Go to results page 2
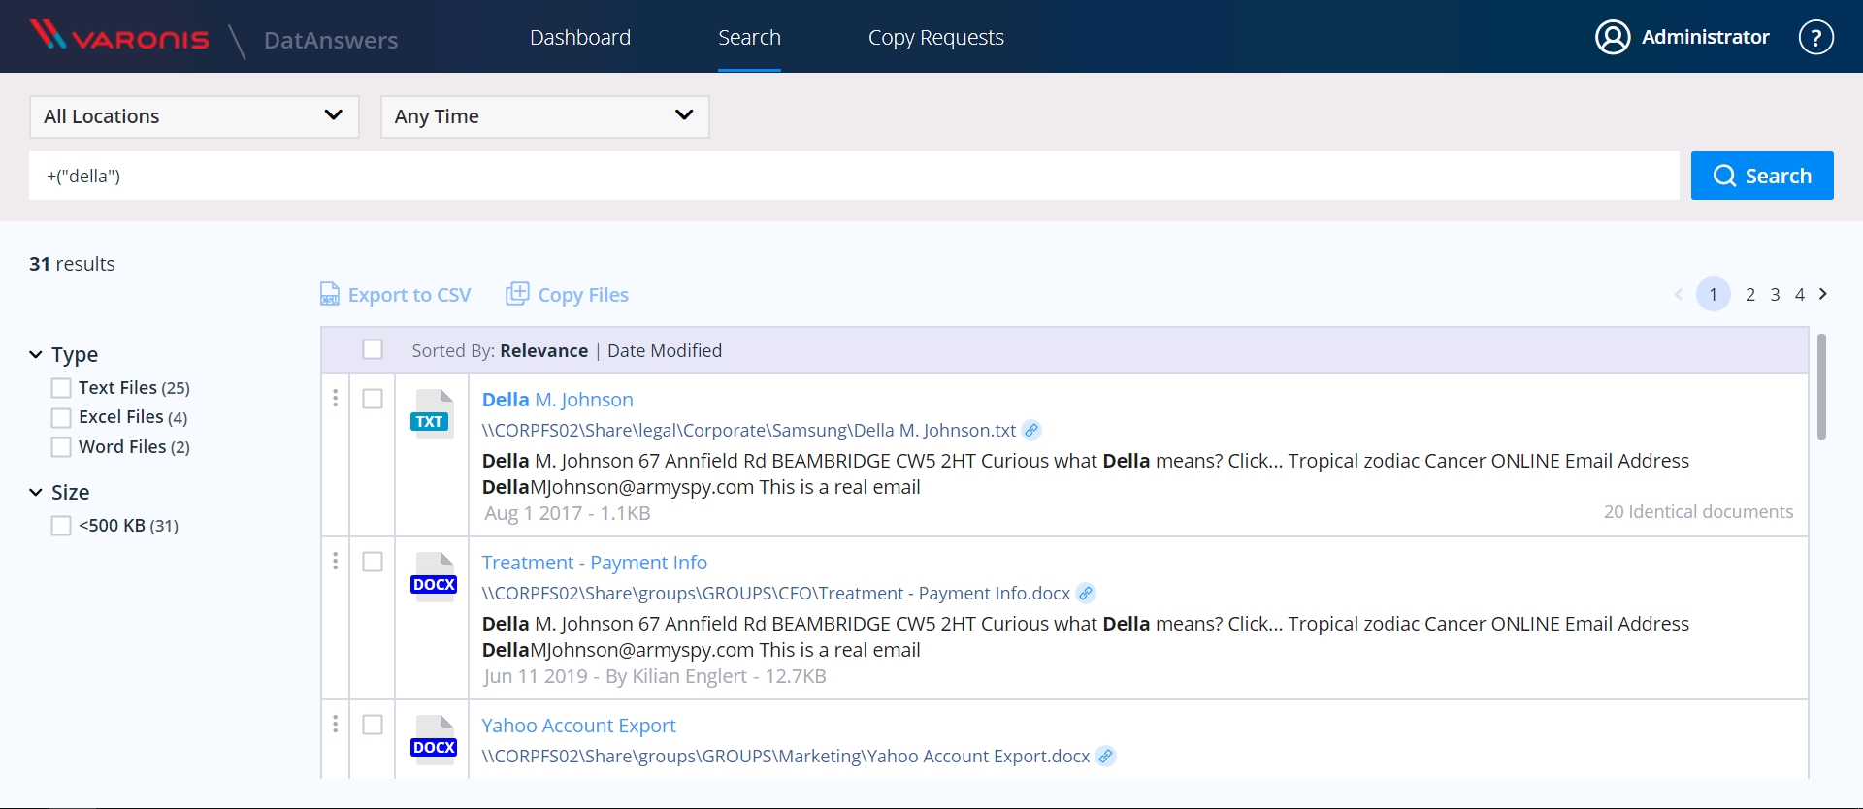The height and width of the screenshot is (809, 1863). [1750, 294]
